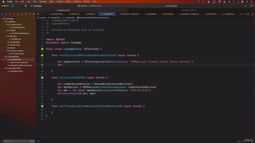Click the XCTAssertEqual call in code
The image size is (255, 143).
(x=68, y=94)
